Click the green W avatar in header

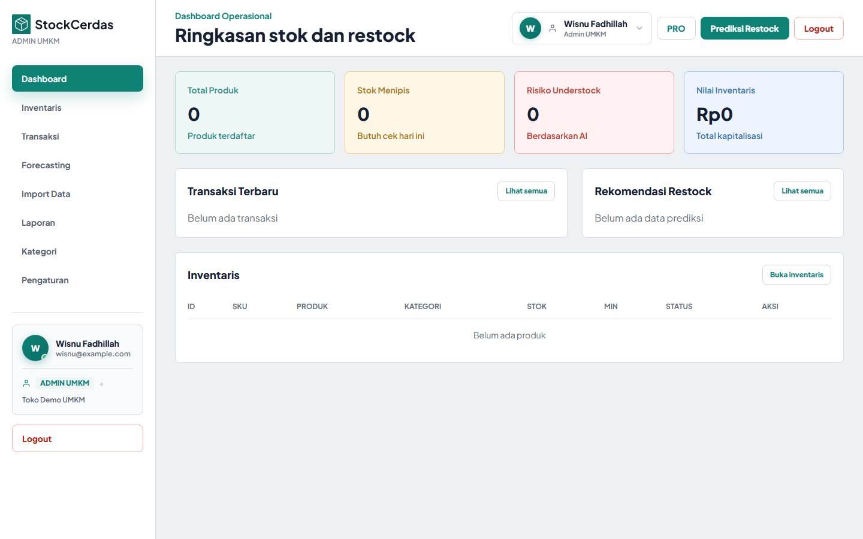click(530, 28)
